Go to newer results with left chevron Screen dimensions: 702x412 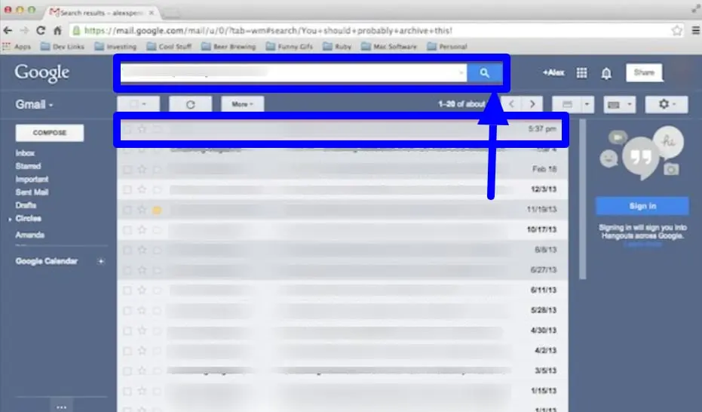[511, 104]
